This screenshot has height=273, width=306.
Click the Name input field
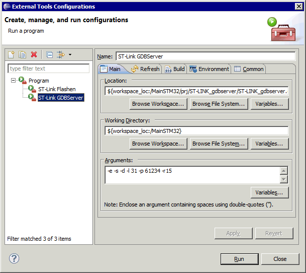click(x=206, y=56)
